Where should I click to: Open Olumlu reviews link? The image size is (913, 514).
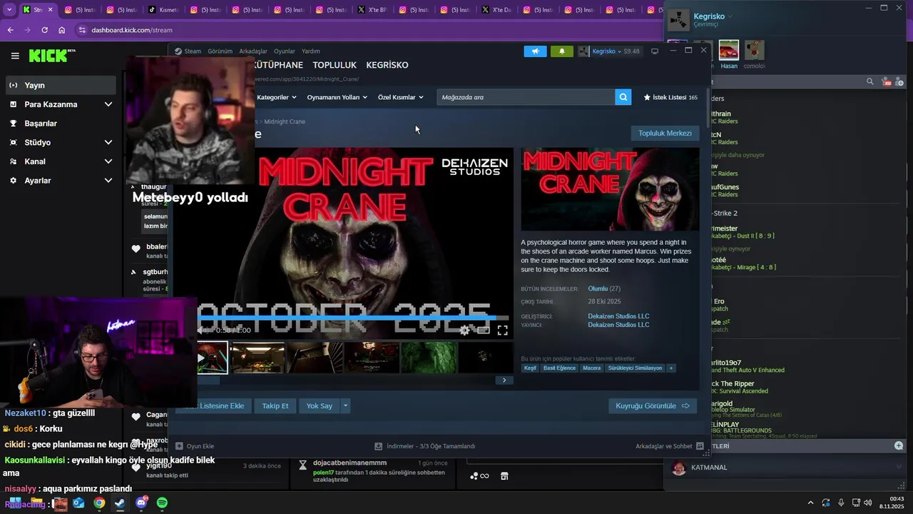[598, 288]
